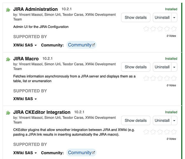Rate JIRA CKEditor Integration three stars

[x=160, y=132]
